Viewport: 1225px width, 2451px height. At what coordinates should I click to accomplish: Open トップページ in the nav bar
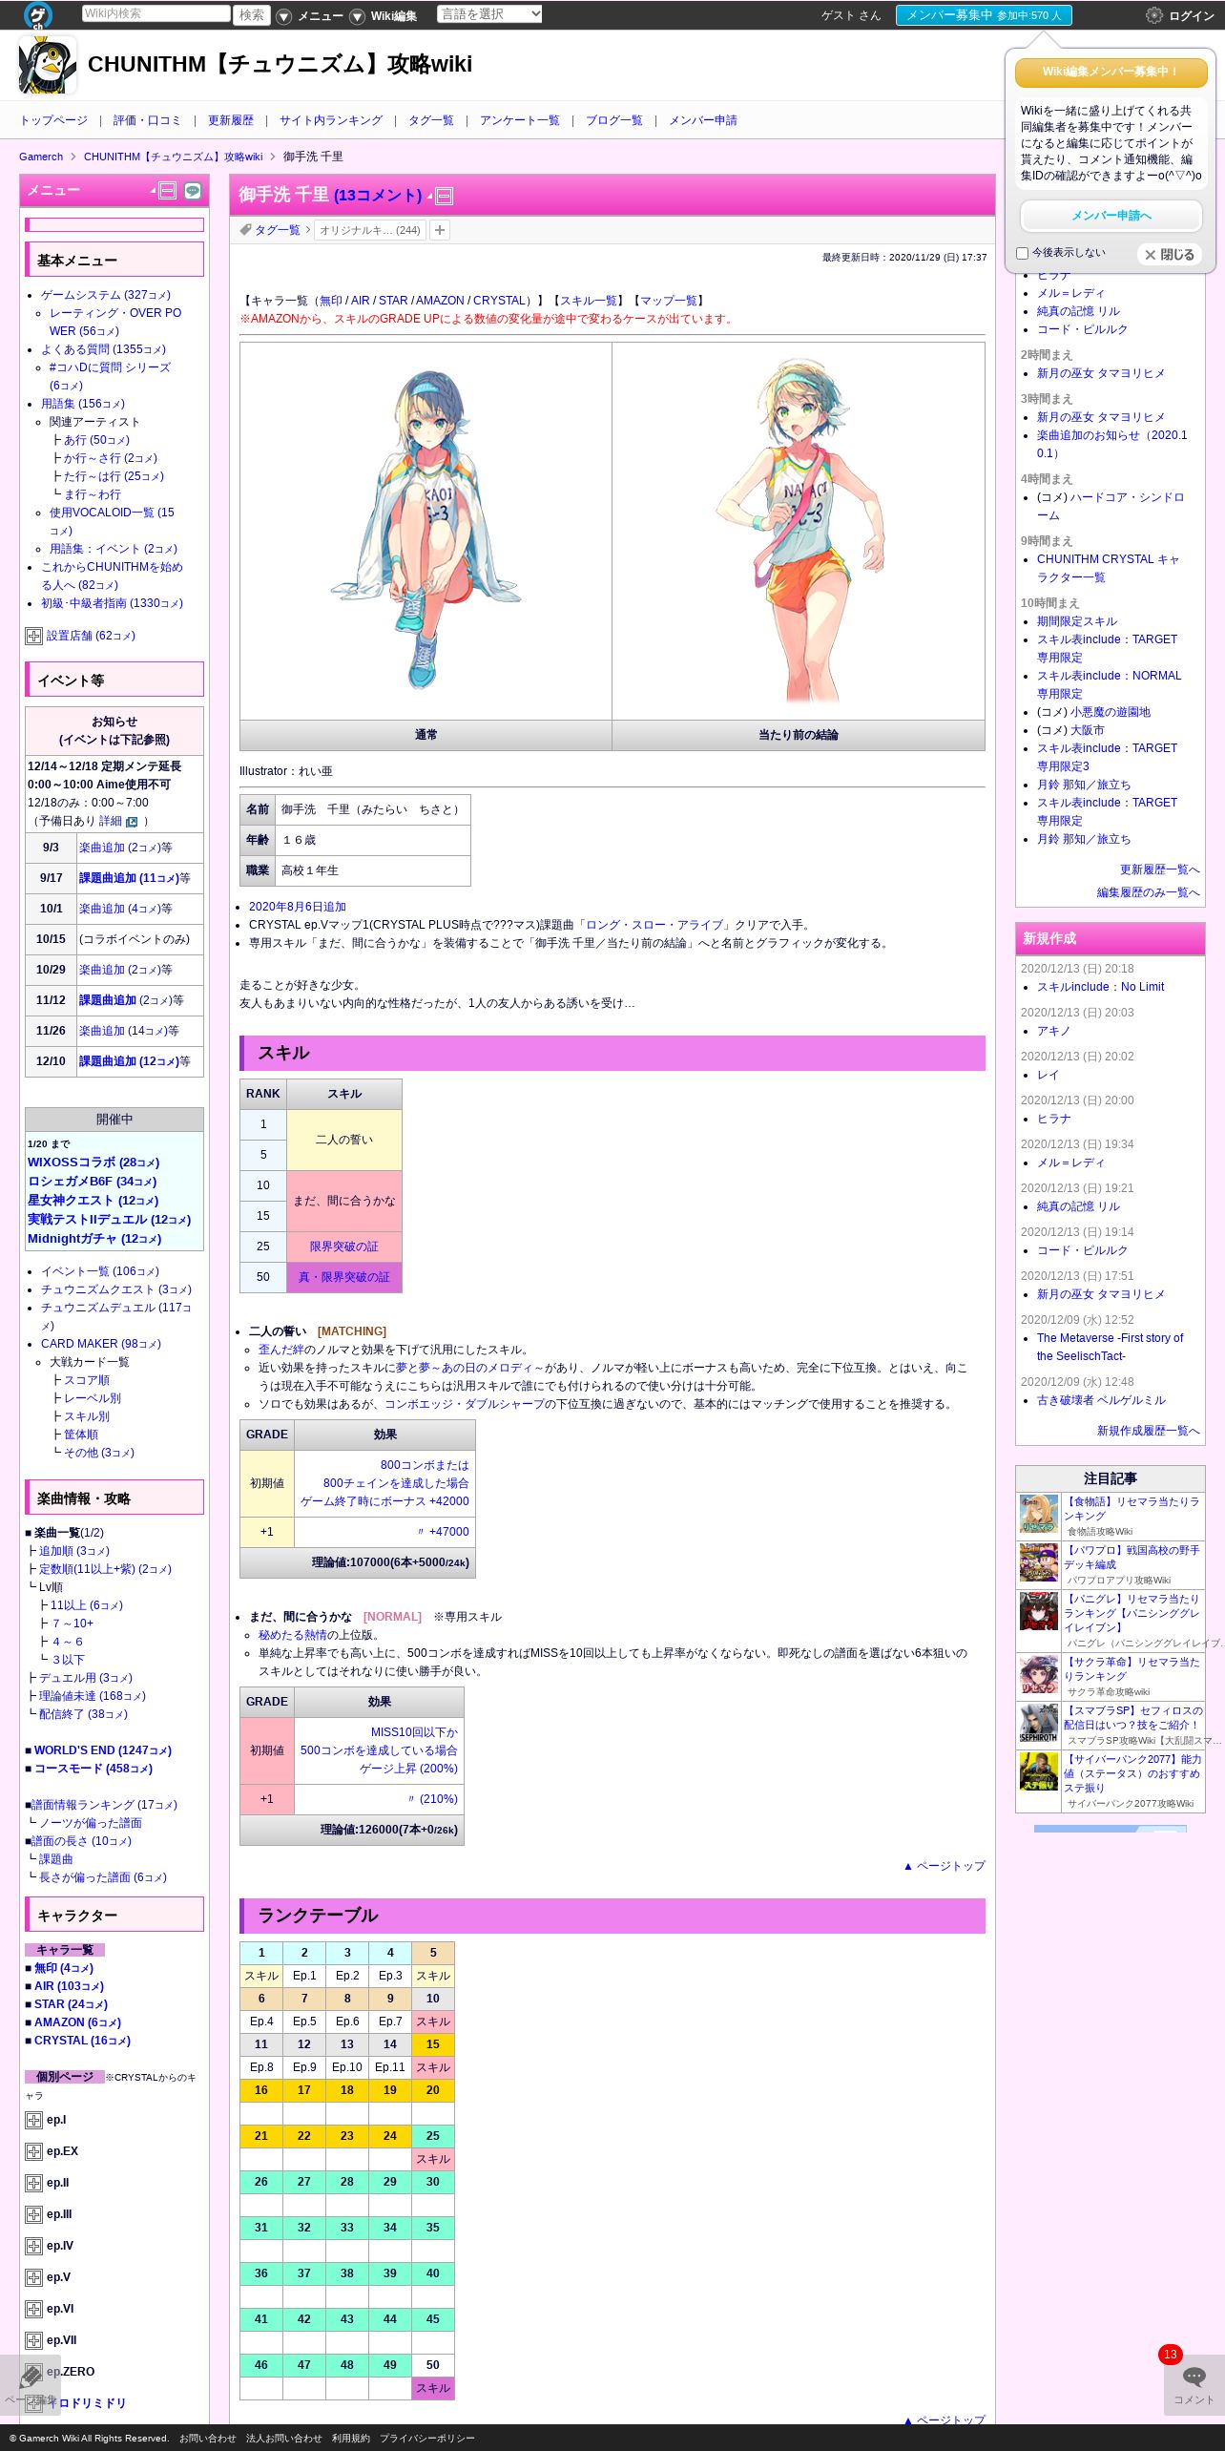pyautogui.click(x=53, y=120)
